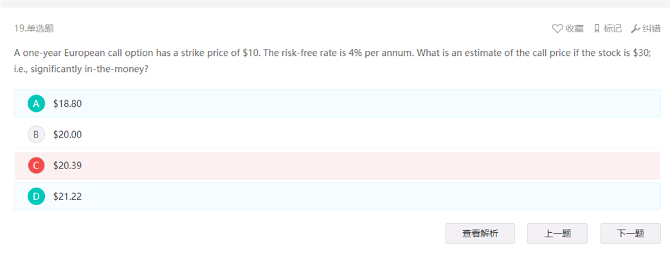This screenshot has height=254, width=670.
Task: Click the 19.单选题 question header
Action: click(33, 29)
